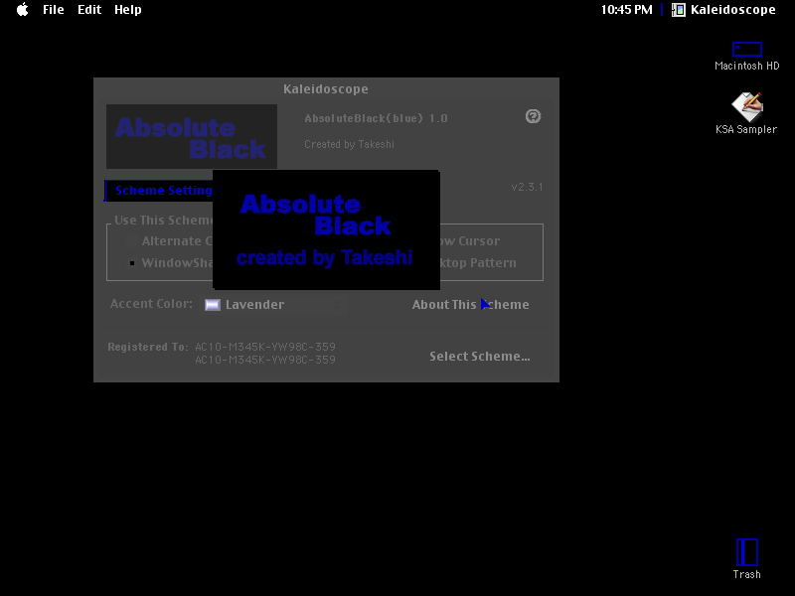Click the menu bar clock

627,10
